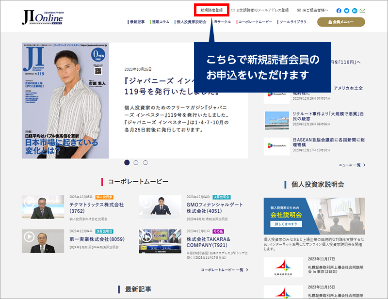
Task: Open the リクルート事件より「大規模で悪質」 news headline
Action: tap(328, 116)
